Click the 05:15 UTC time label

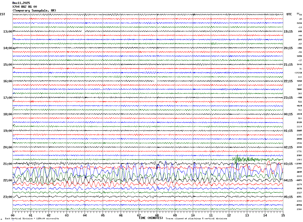click(288, 197)
